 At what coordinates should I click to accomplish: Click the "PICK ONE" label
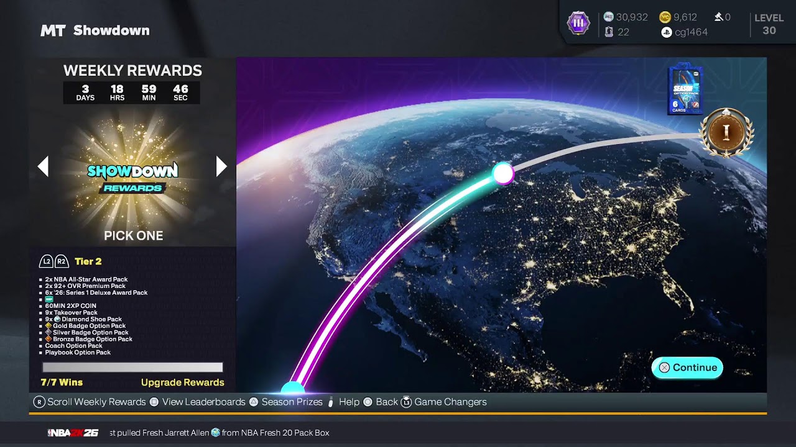(134, 236)
